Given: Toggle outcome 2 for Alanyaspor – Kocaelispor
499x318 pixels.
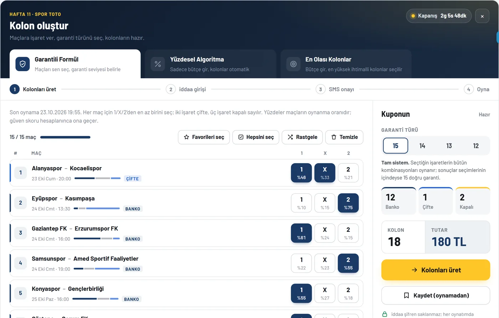Looking at the screenshot, I should pyautogui.click(x=348, y=173).
